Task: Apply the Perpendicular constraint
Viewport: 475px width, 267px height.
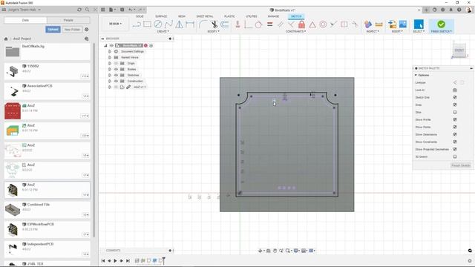Action: [x=291, y=24]
